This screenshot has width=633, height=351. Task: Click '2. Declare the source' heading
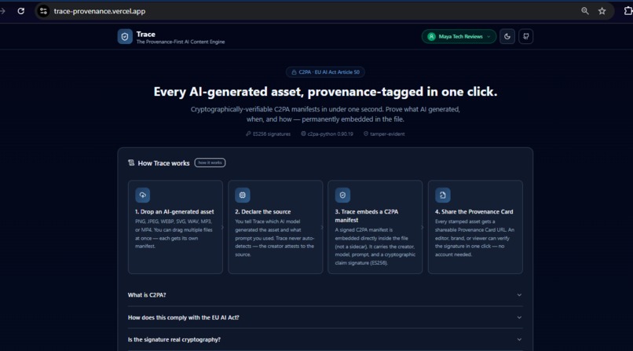coord(263,212)
